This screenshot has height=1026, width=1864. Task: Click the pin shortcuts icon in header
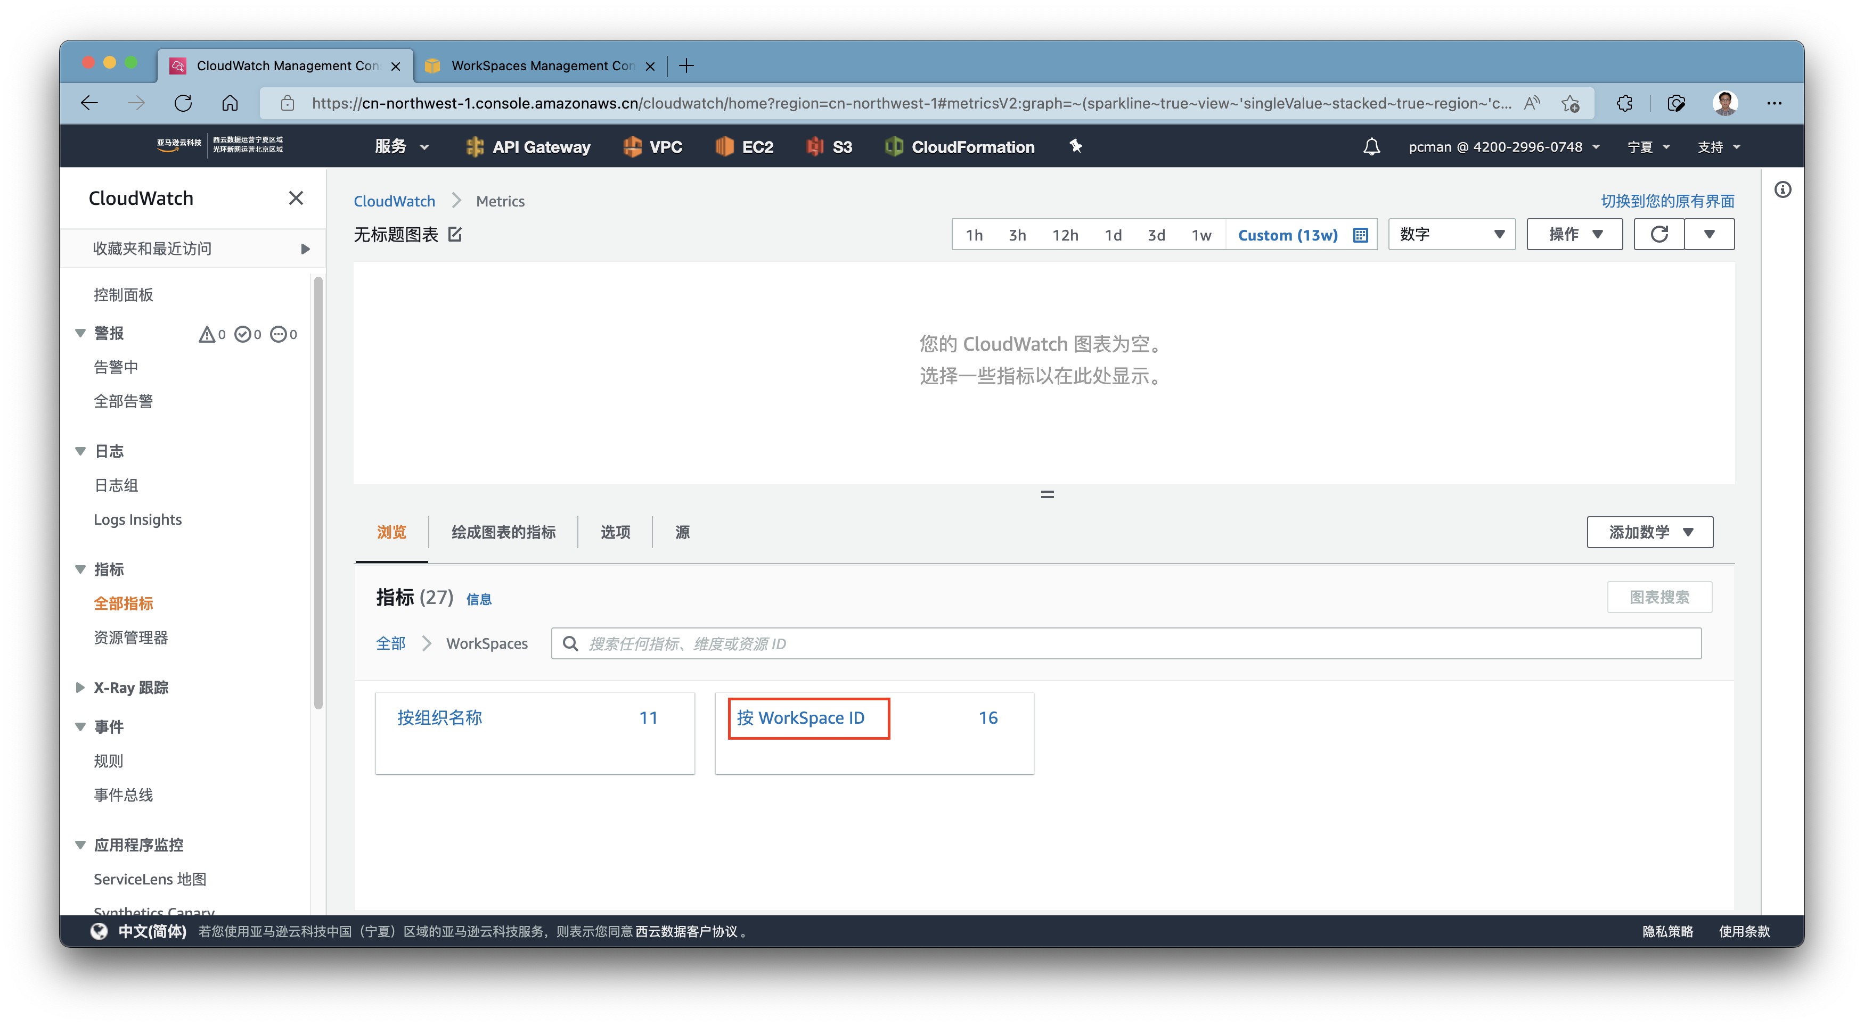click(x=1076, y=146)
